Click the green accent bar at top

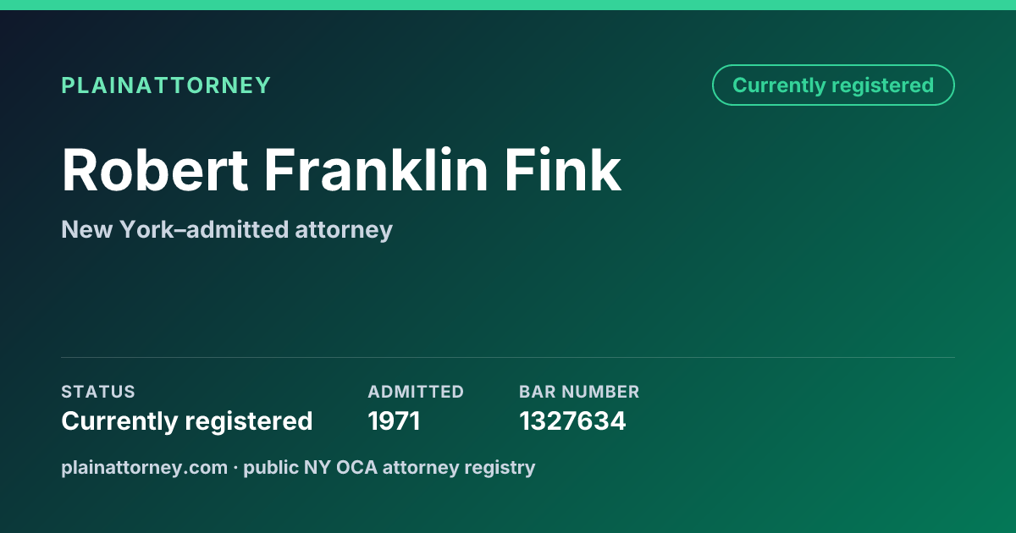508,5
